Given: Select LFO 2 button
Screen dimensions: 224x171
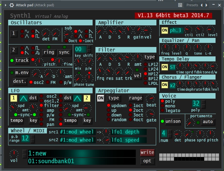Looking at the screenshot, I should (87, 98).
